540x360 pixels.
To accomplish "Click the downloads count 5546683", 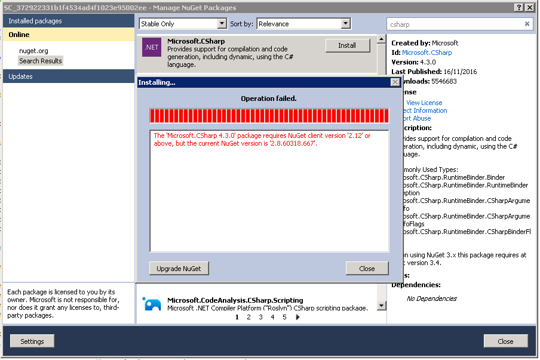I will coord(444,81).
